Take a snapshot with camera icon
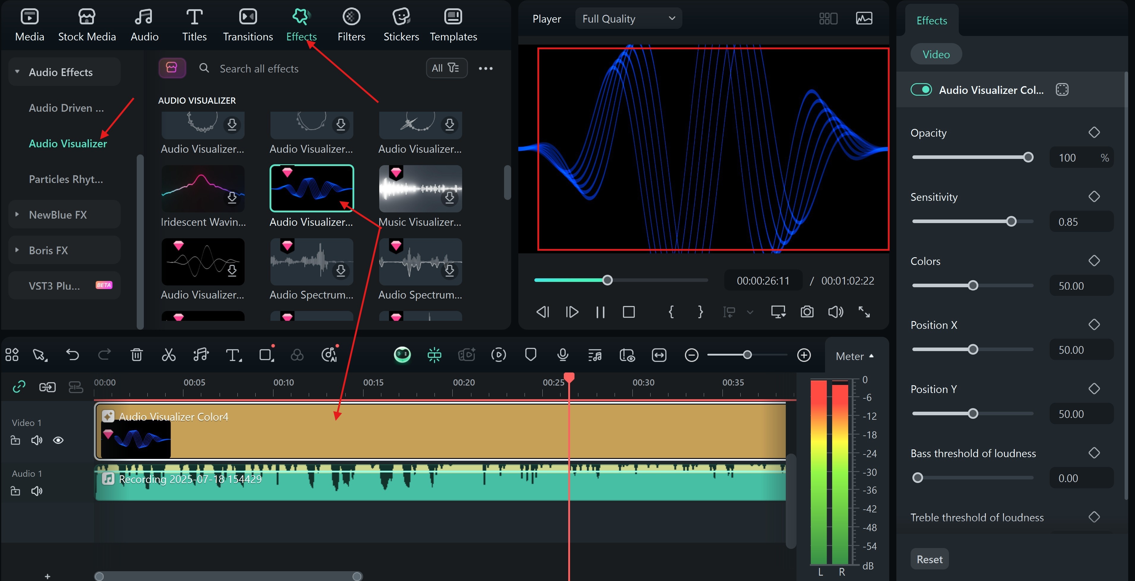 coord(807,312)
